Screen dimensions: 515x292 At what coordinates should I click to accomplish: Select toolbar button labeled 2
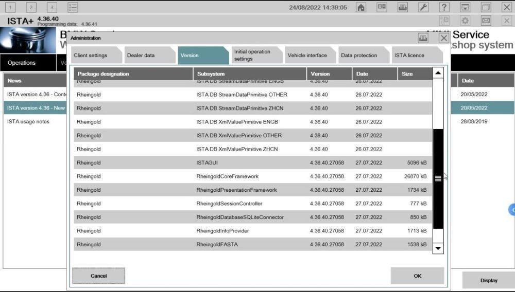[31, 7]
